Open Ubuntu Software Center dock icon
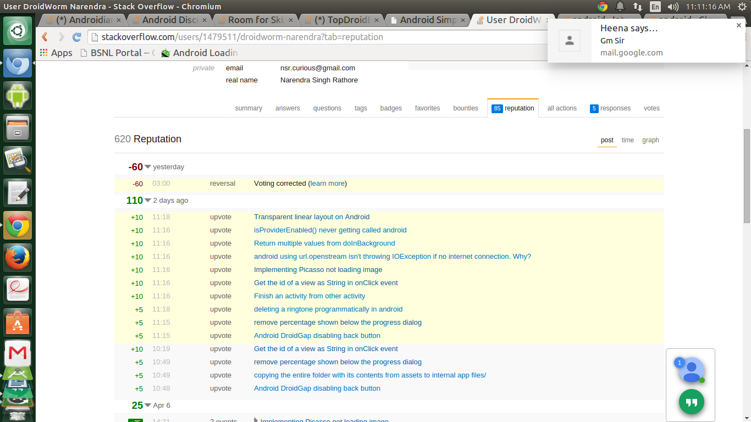The height and width of the screenshot is (422, 751). pyautogui.click(x=18, y=323)
